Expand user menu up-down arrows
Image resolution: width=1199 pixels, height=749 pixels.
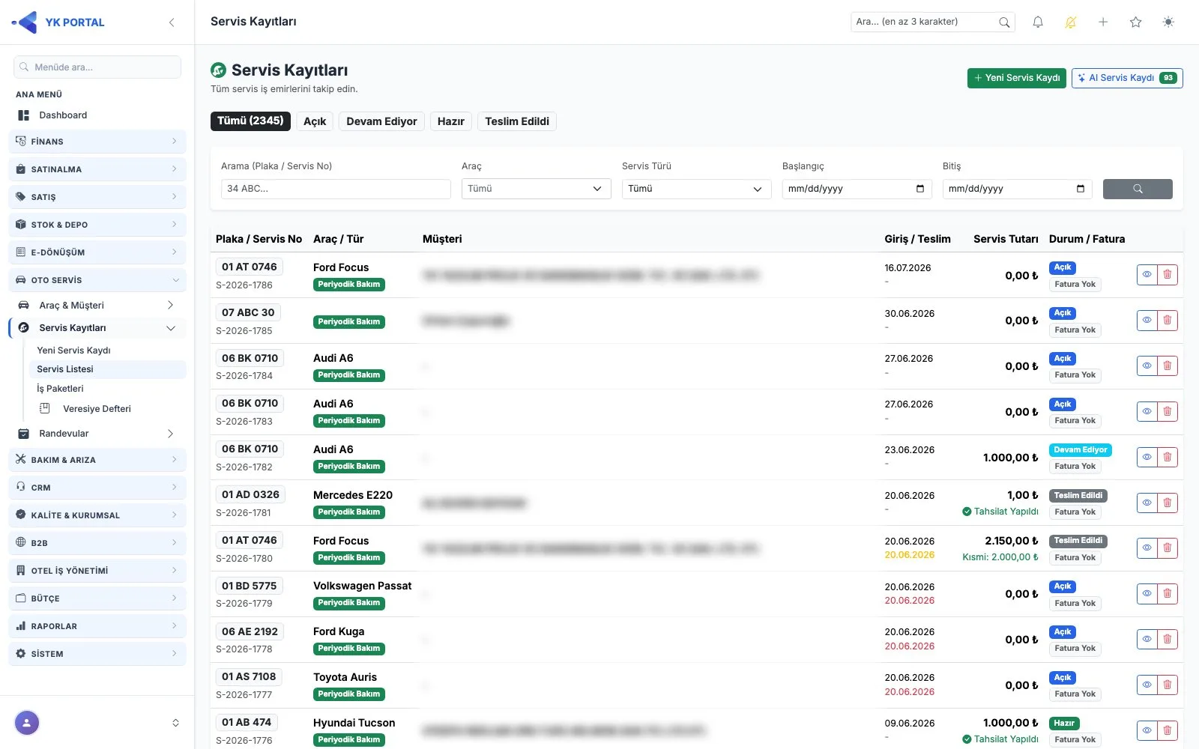pyautogui.click(x=175, y=723)
